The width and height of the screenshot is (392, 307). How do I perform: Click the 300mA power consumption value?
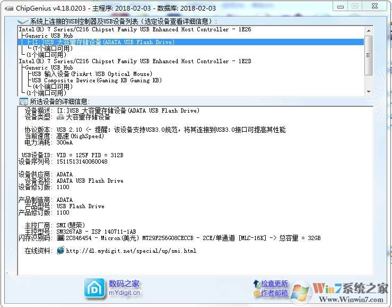click(65, 143)
